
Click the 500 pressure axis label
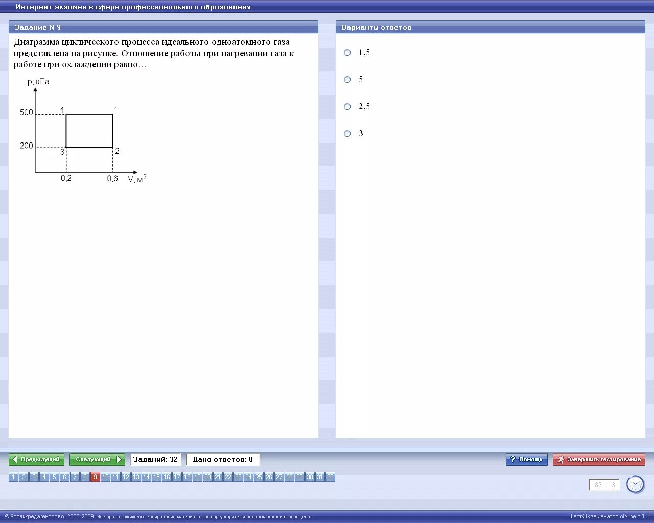click(x=27, y=112)
